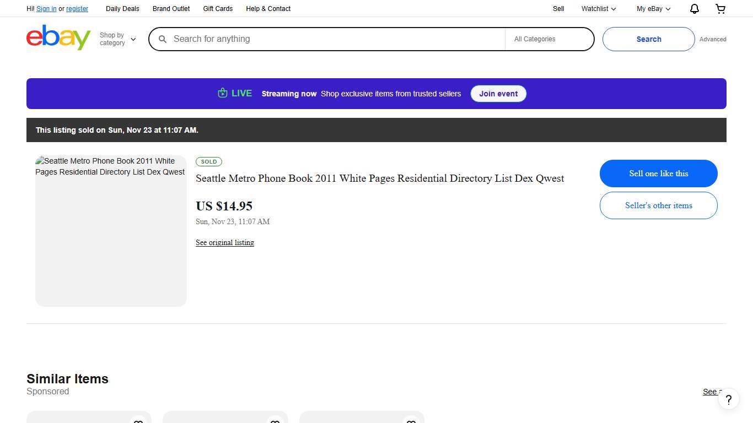This screenshot has width=753, height=423.
Task: Heart the second sponsored item
Action: pyautogui.click(x=275, y=421)
